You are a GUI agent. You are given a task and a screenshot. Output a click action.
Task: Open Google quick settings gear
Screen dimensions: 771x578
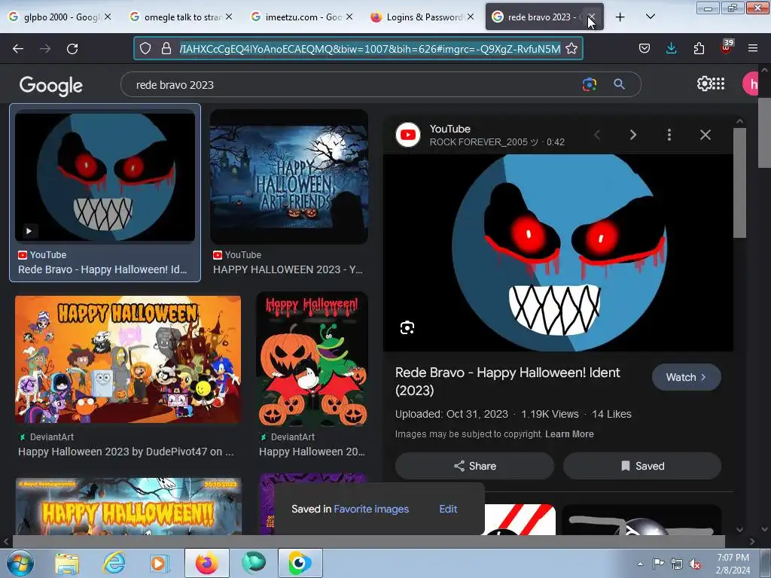704,84
